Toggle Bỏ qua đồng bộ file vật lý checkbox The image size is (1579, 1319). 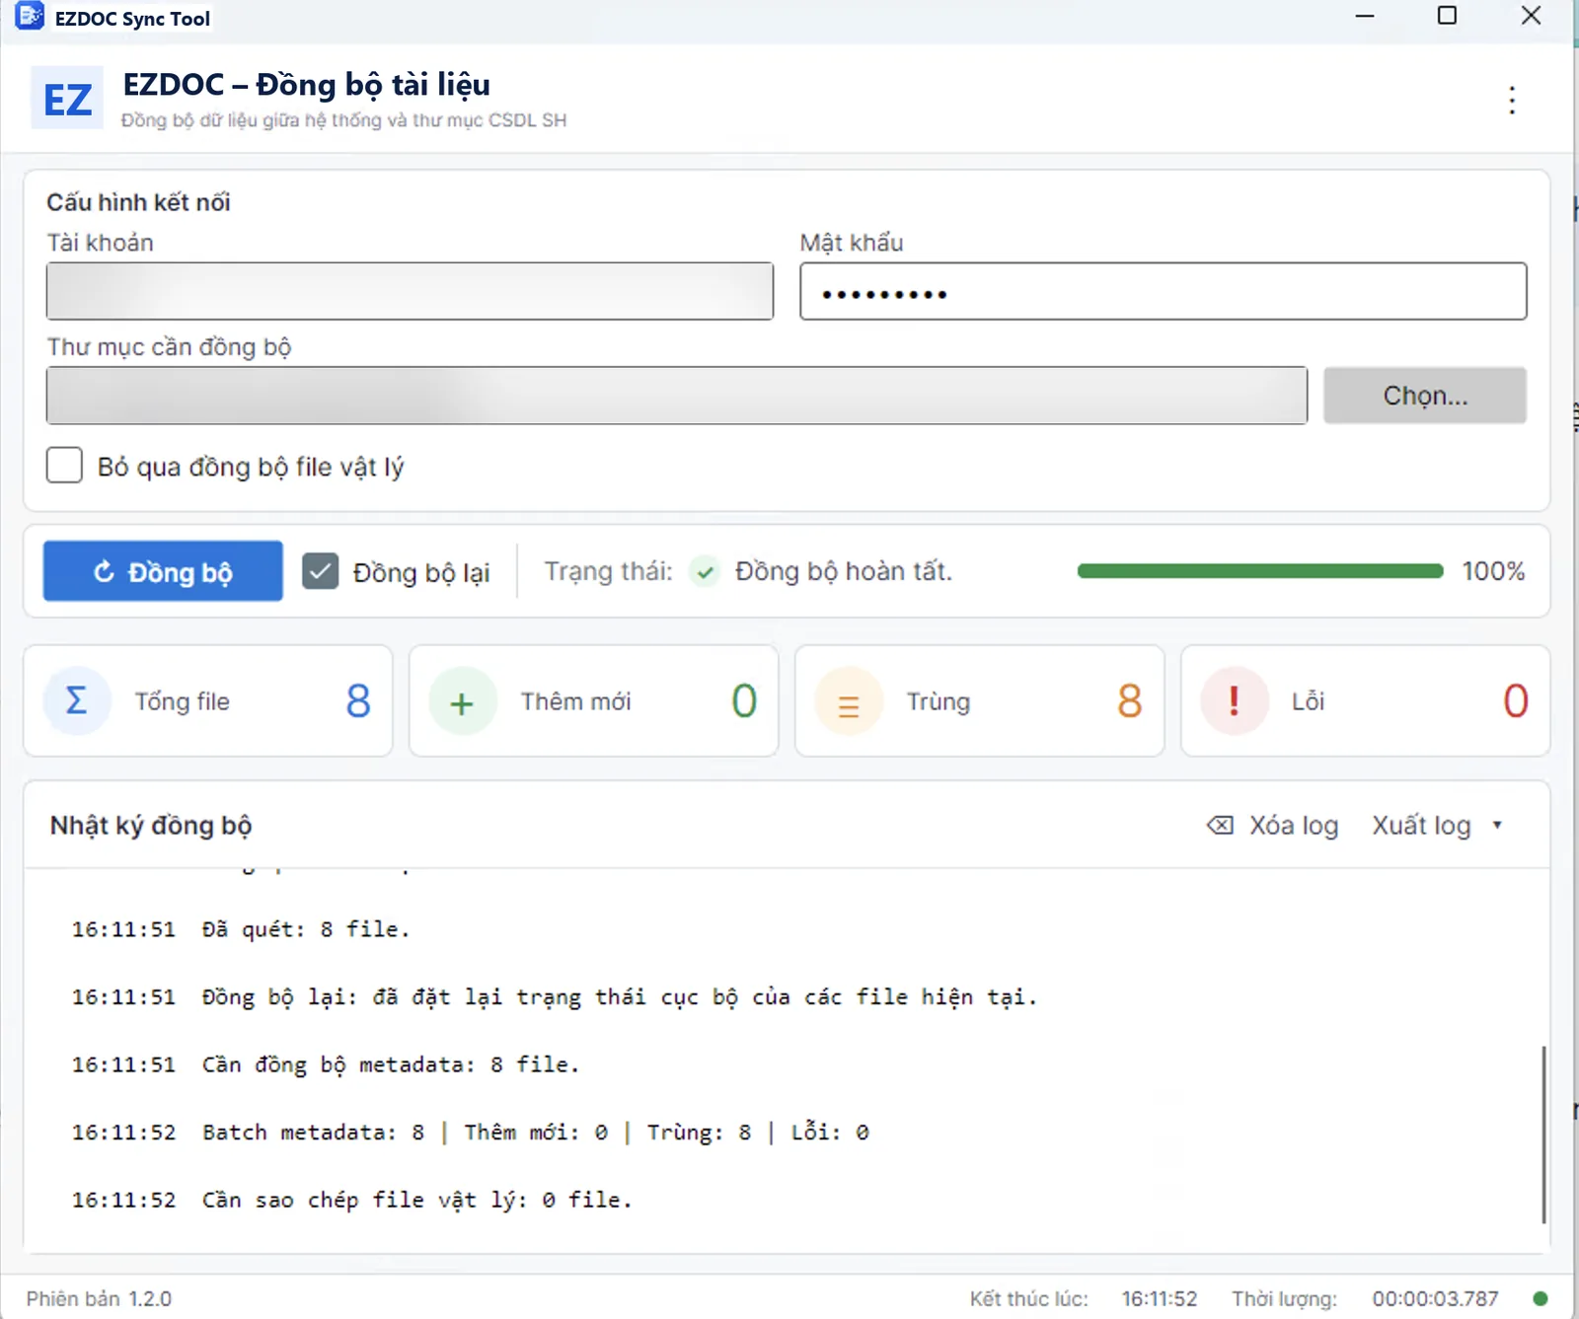[x=64, y=465]
